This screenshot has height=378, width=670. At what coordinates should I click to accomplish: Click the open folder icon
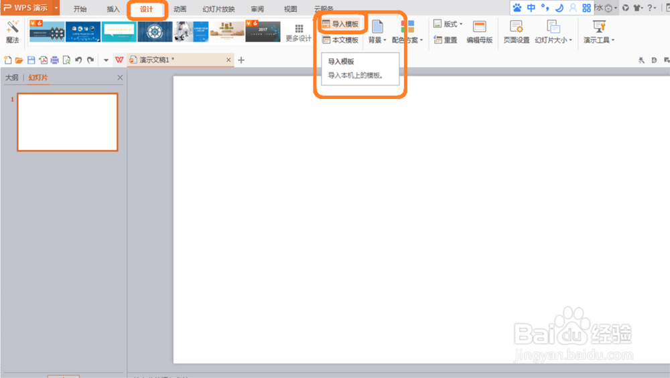(19, 60)
